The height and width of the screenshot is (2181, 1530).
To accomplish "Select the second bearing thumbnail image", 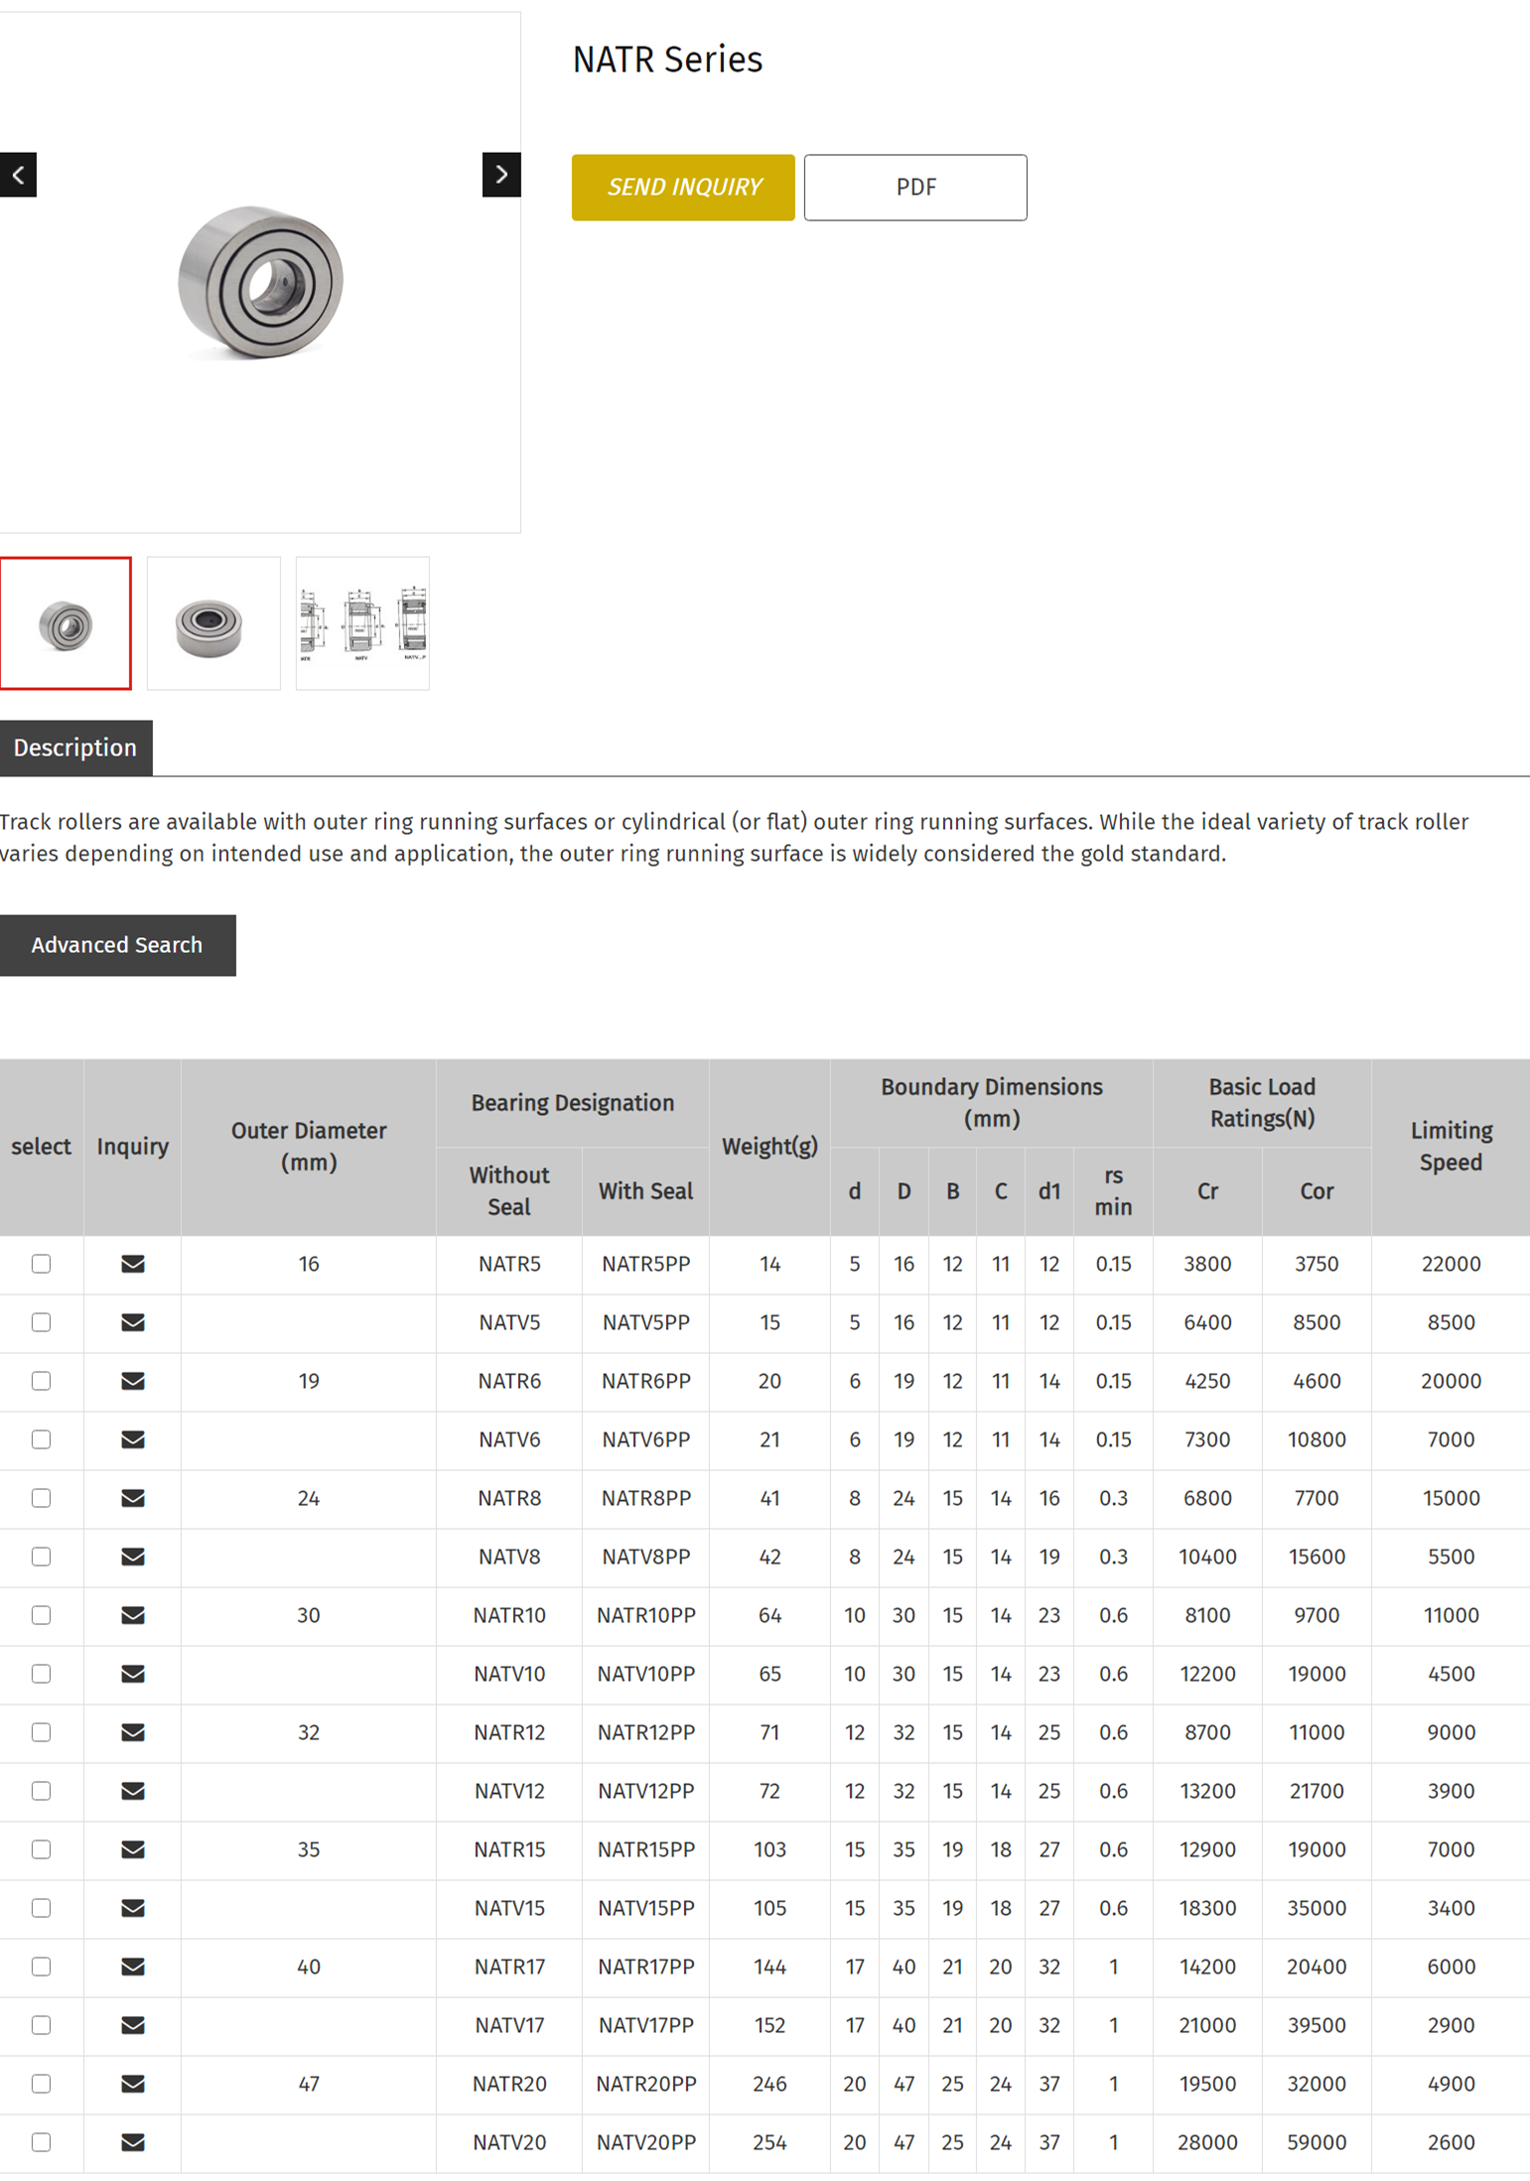I will tap(213, 623).
